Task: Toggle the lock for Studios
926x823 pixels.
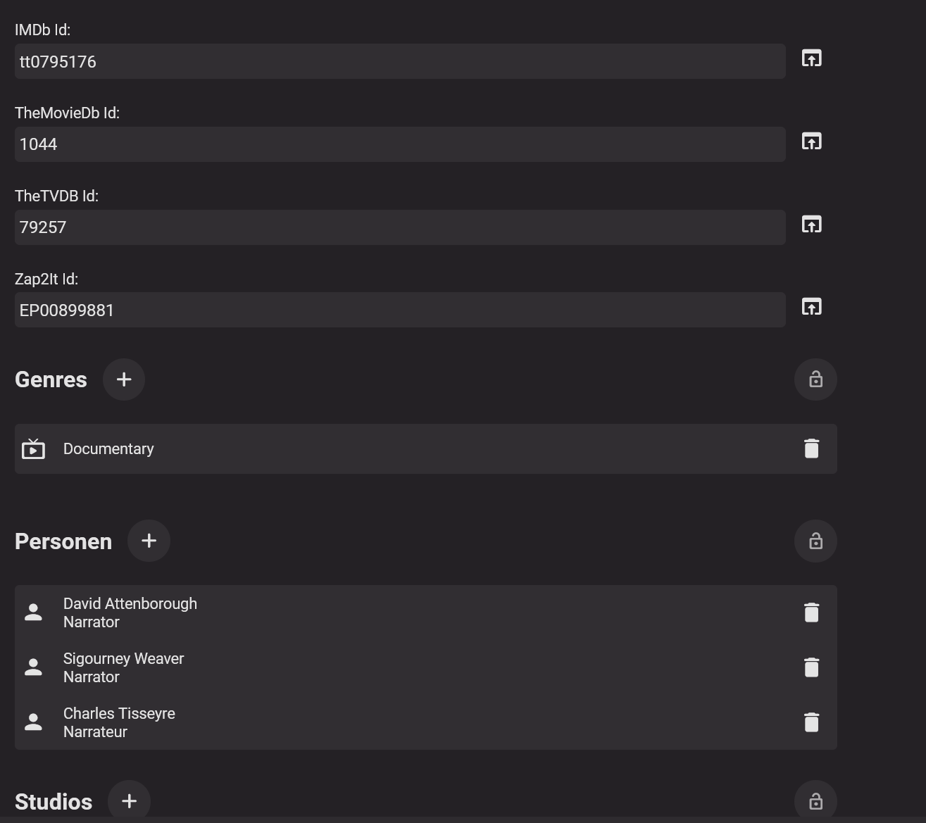Action: 815,801
